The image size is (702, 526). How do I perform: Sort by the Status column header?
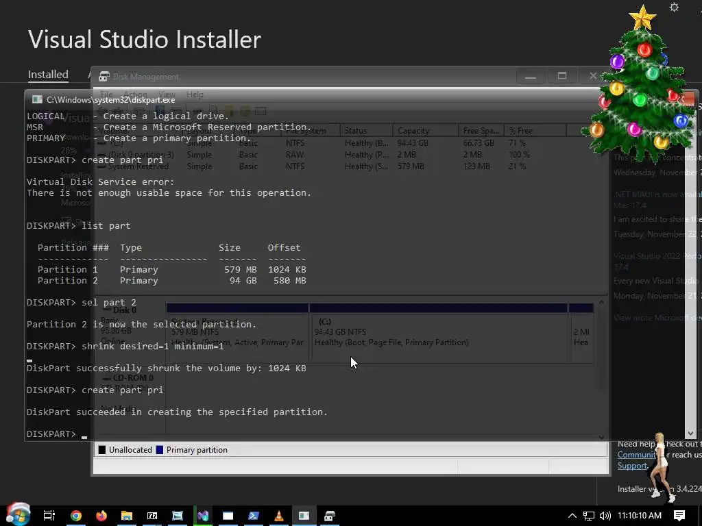coord(366,131)
